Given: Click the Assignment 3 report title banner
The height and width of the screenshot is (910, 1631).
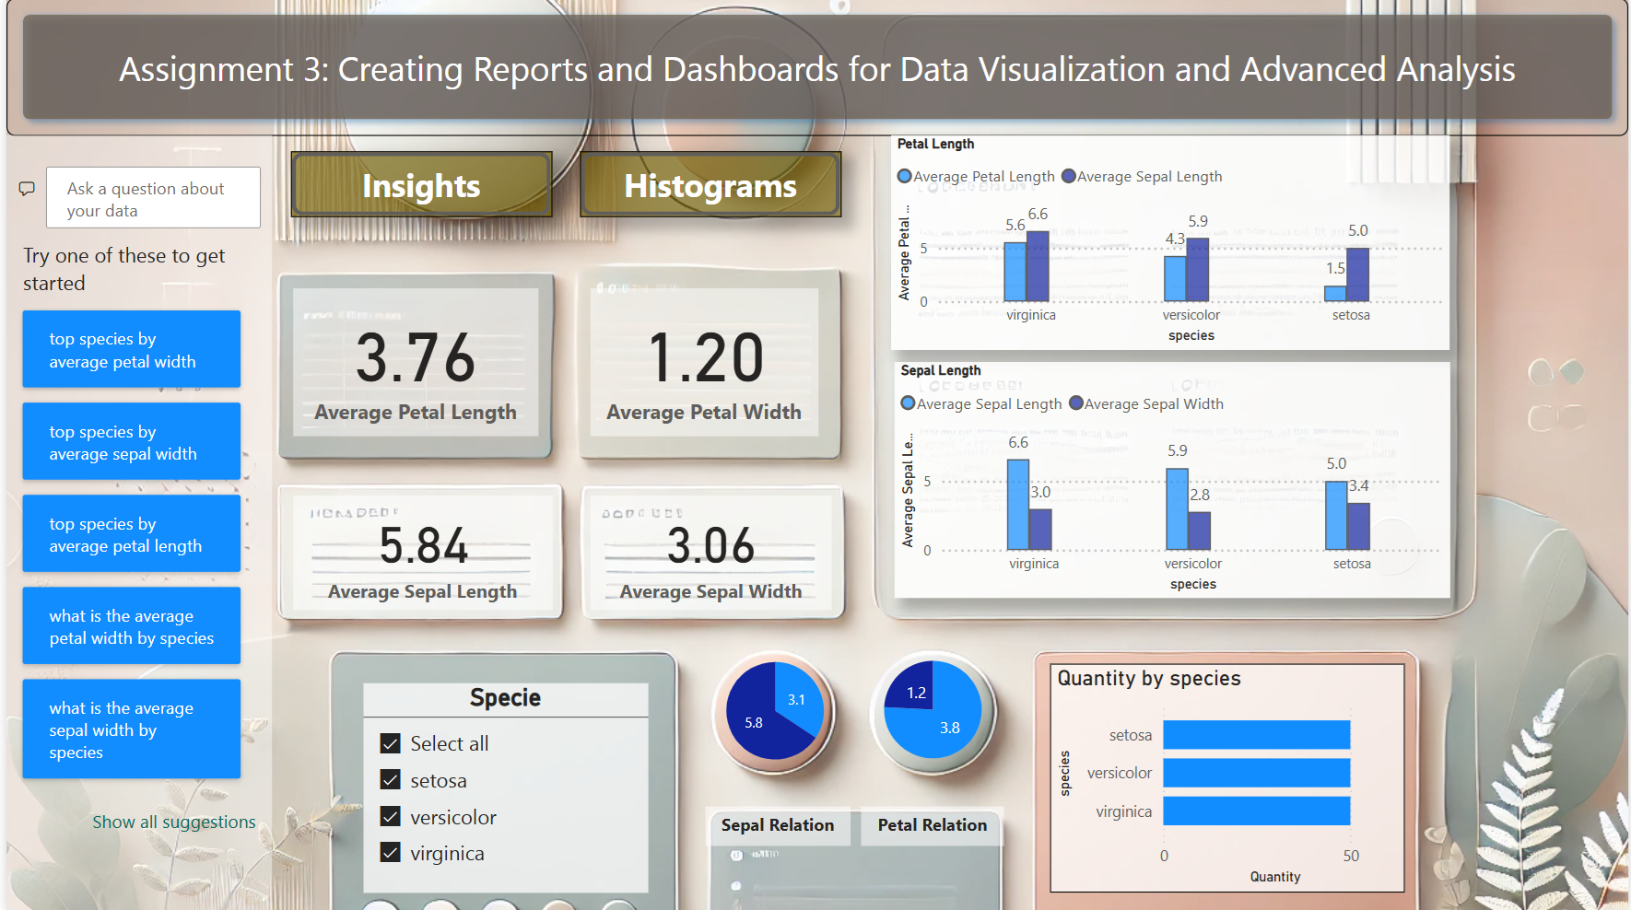Looking at the screenshot, I should pos(817,68).
